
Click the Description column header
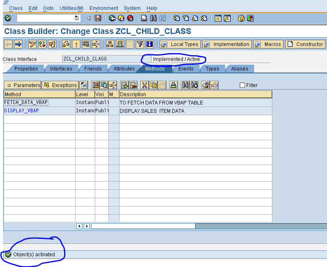coord(196,95)
